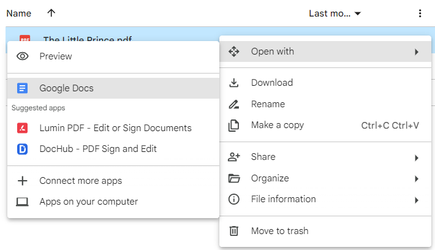This screenshot has height=250, width=435.
Task: Toggle sort direction with the up arrow
Action: click(50, 13)
